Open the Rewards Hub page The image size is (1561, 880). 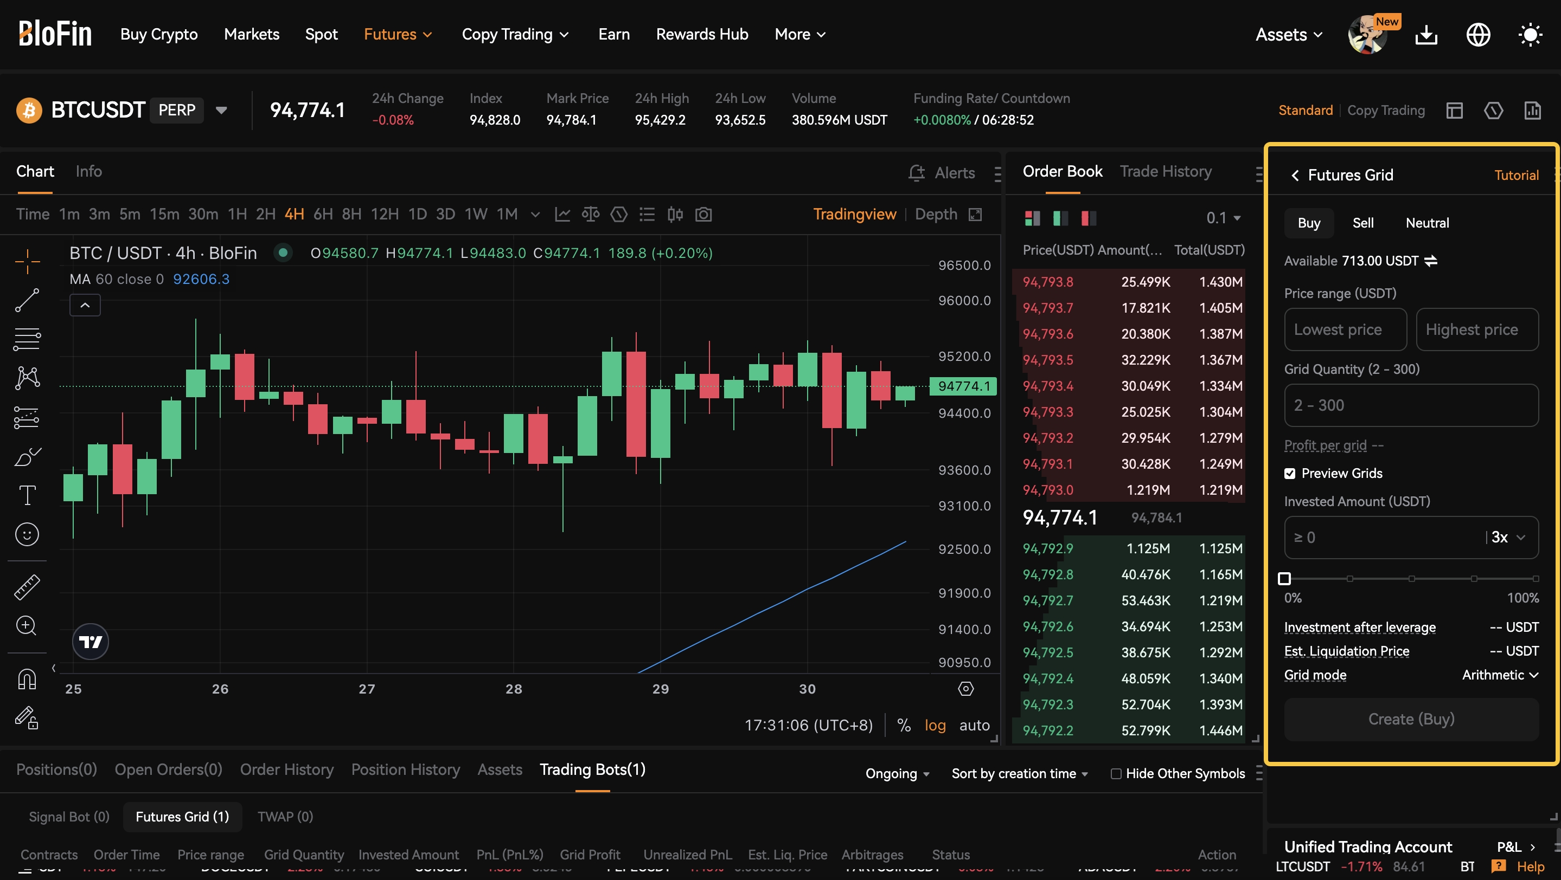(x=702, y=35)
